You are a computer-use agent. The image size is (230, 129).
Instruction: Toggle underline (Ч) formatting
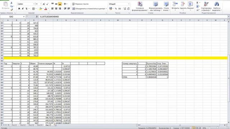[x=27, y=9]
